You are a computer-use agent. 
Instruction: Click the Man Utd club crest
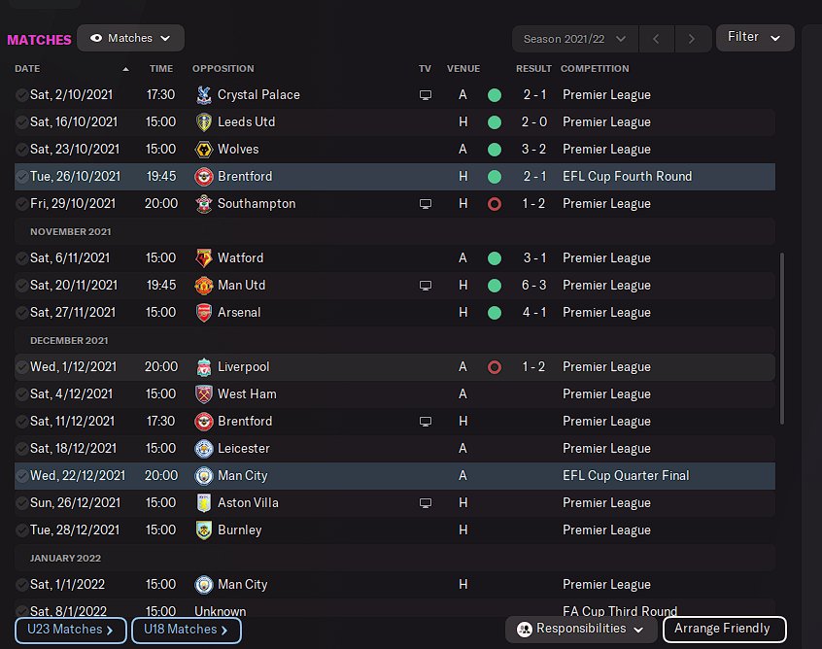[x=204, y=286]
